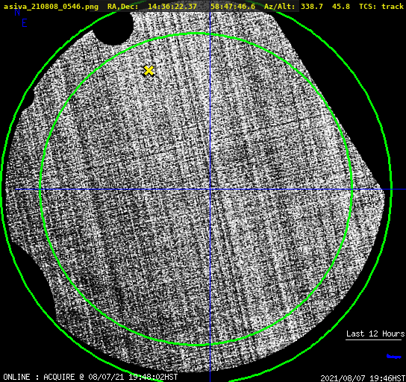Click the Last 12 Hours label
406x382 pixels.
click(x=375, y=334)
